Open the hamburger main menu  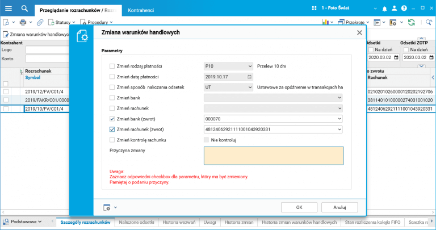(x=8, y=9)
